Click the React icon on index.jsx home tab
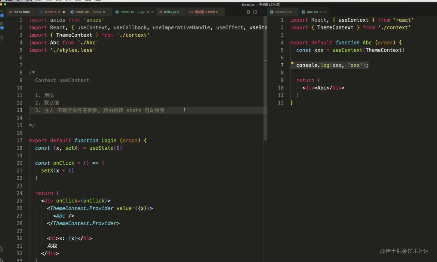 (x=72, y=12)
